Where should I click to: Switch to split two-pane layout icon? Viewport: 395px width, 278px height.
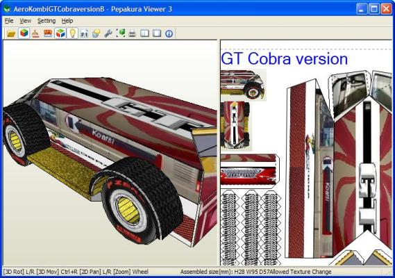[144, 33]
